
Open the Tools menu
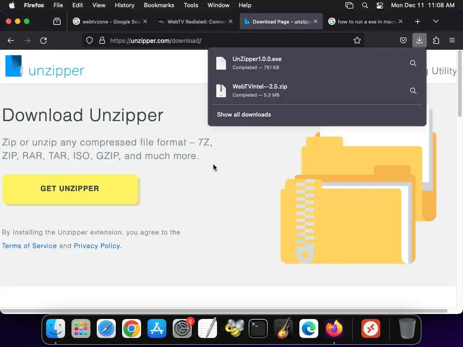(x=191, y=5)
